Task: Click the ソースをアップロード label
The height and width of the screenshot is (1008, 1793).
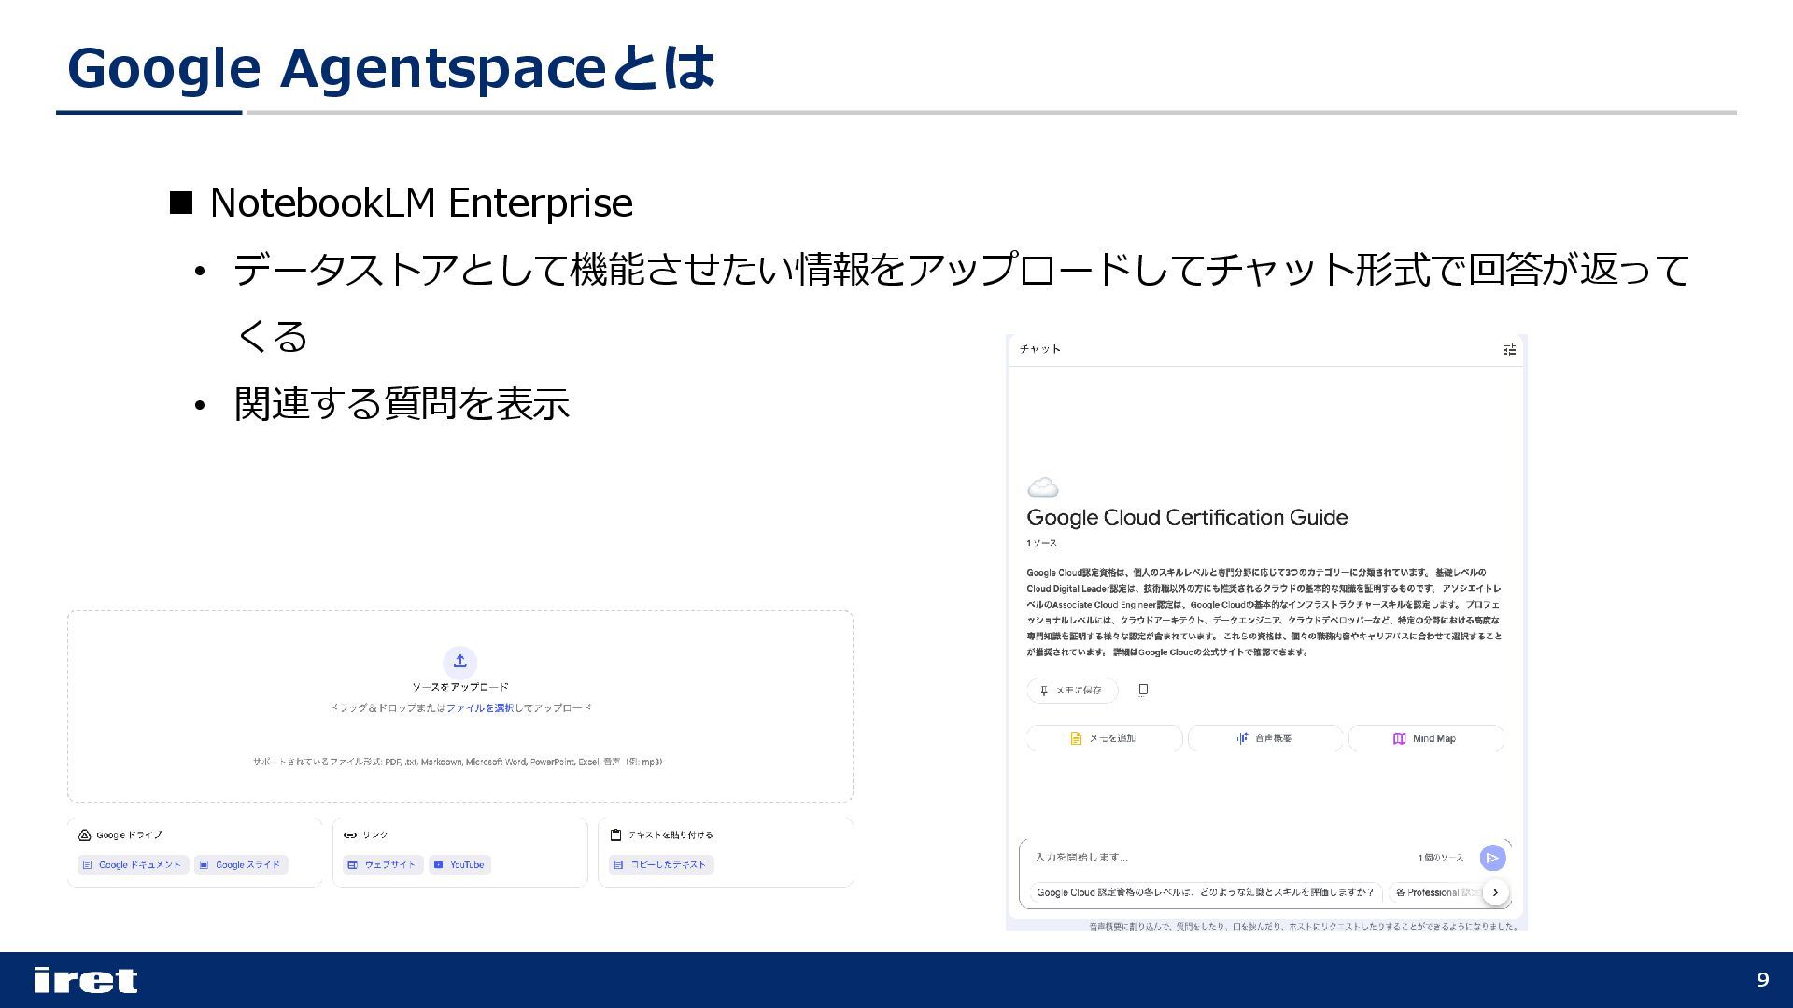Action: 459,687
